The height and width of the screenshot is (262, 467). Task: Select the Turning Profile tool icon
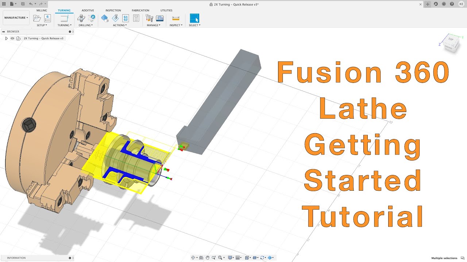(x=64, y=18)
